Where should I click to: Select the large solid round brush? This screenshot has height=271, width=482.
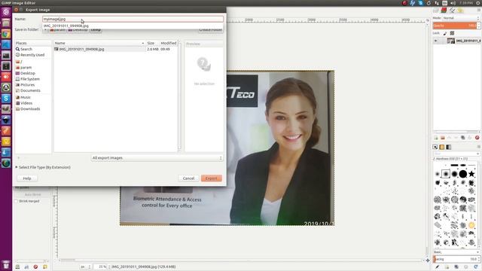pos(463,174)
